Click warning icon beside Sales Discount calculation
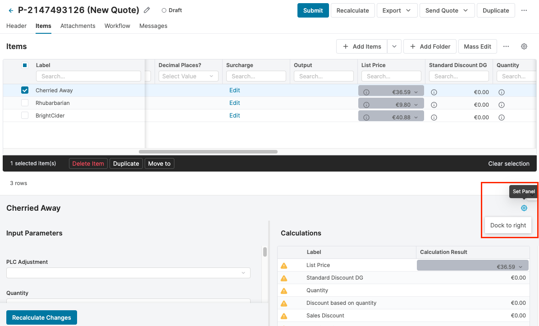 click(284, 316)
